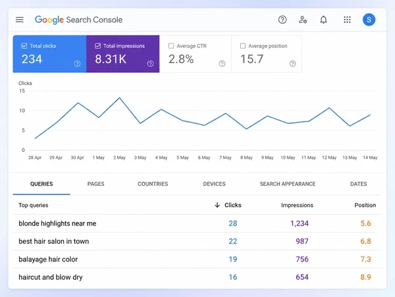This screenshot has height=297, width=395.
Task: Click the Top queries column header
Action: [x=34, y=205]
